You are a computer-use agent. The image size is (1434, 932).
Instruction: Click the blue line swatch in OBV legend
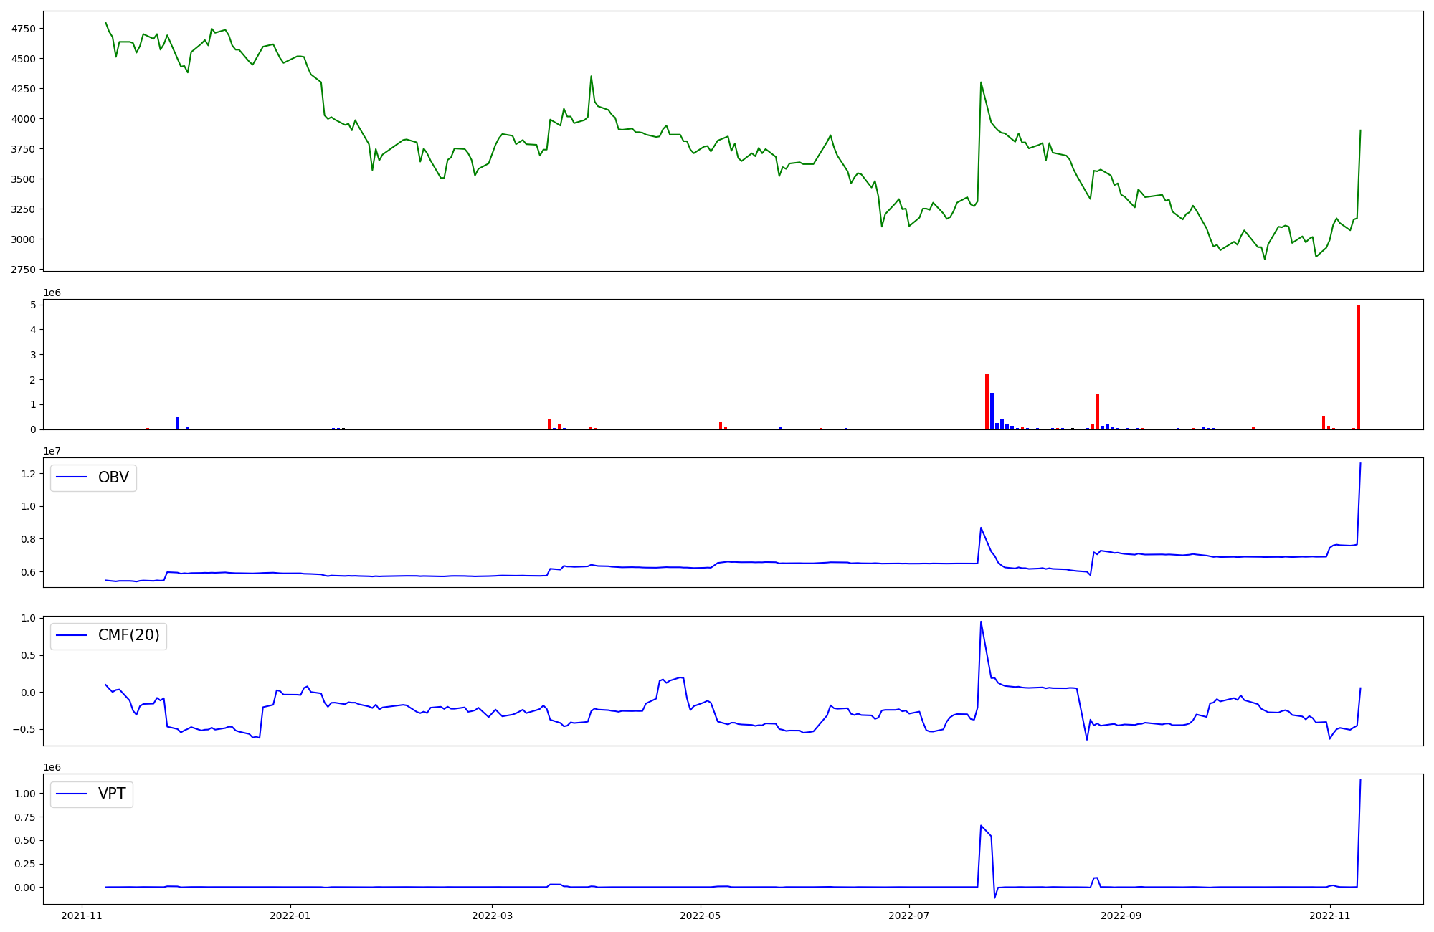click(x=72, y=477)
